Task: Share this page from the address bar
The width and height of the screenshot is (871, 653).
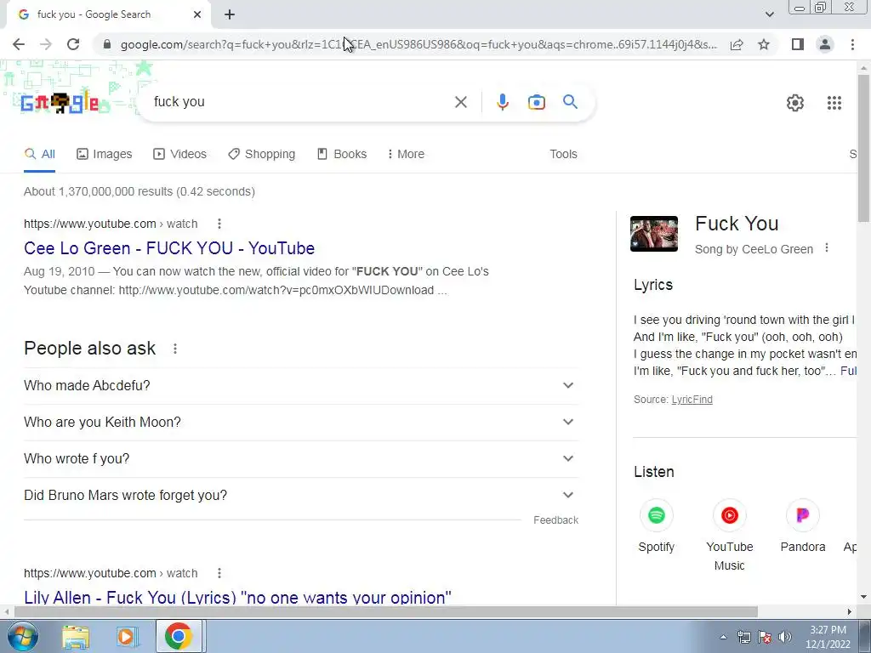Action: pos(737,44)
